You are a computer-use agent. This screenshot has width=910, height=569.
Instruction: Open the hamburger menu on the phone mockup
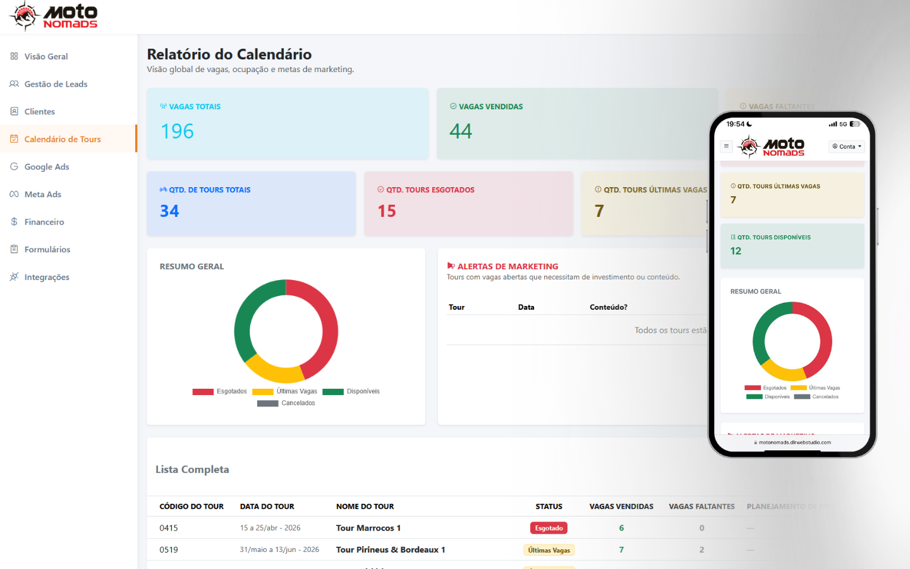pyautogui.click(x=726, y=146)
